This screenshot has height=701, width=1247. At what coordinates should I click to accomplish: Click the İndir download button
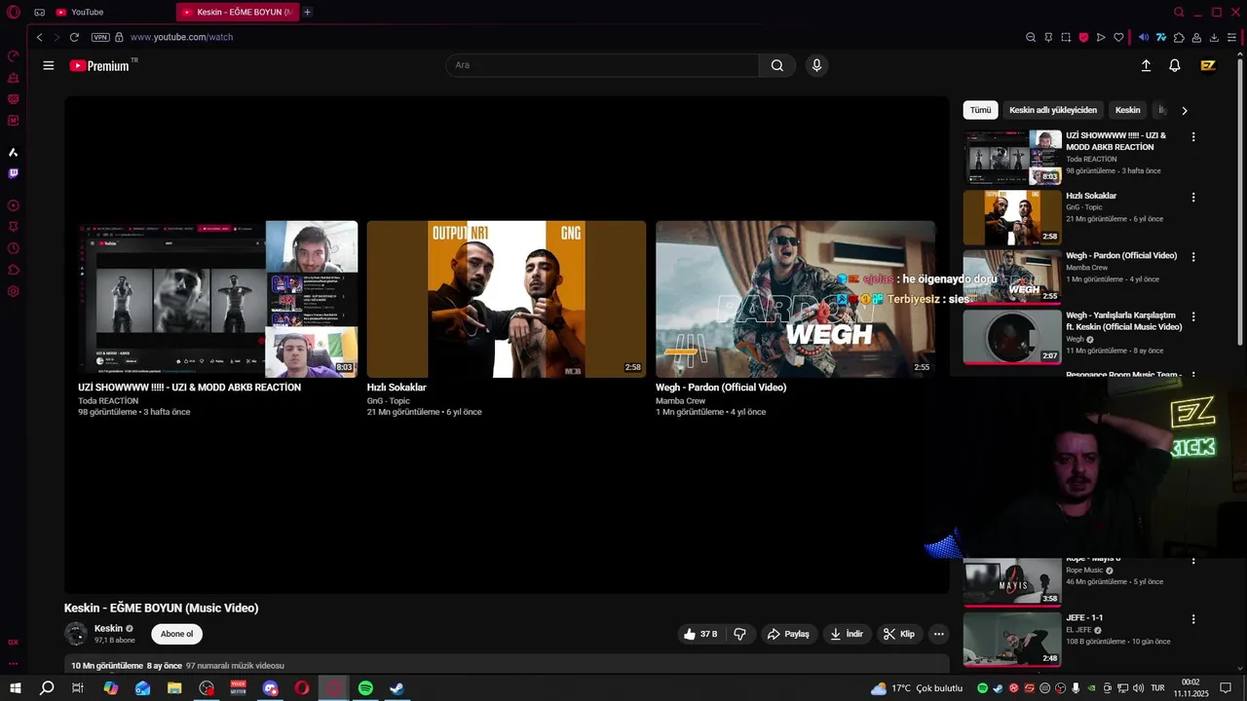[x=846, y=634]
